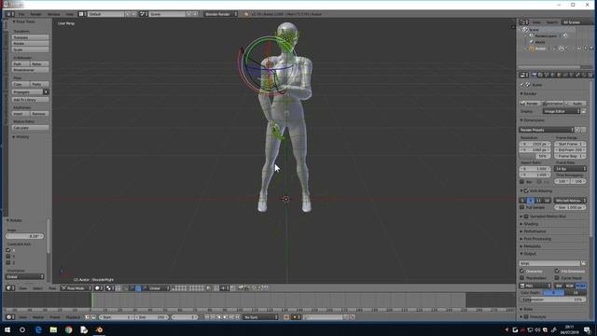Select the translate manipulator arrow icon

click(132, 288)
